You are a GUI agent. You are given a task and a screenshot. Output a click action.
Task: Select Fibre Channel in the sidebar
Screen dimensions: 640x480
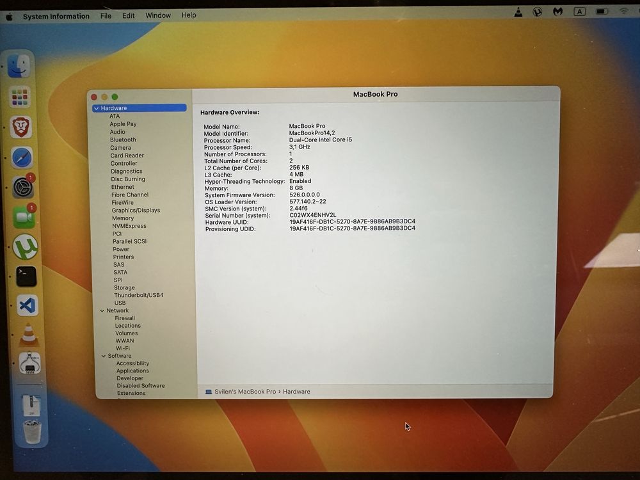(130, 195)
